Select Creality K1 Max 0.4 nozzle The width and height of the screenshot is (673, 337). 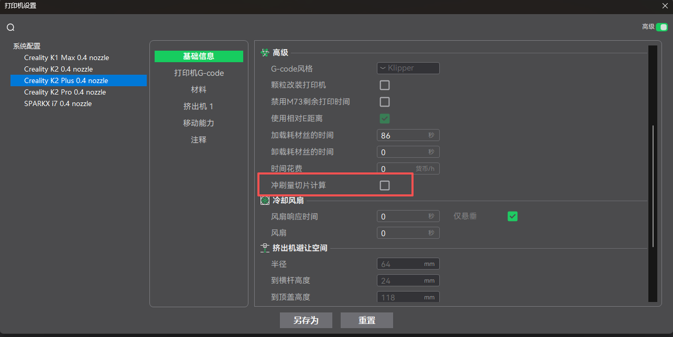tap(66, 58)
